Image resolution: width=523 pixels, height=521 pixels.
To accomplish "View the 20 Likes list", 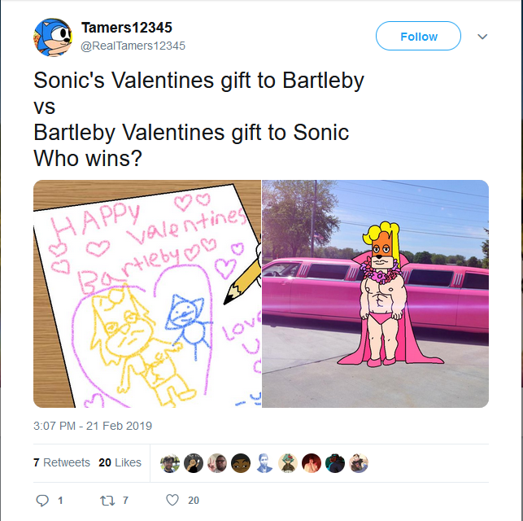I will tap(120, 462).
